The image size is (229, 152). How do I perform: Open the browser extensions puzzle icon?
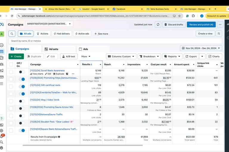pos(193,16)
